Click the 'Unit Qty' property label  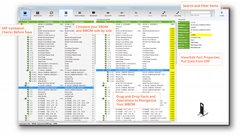click(x=183, y=35)
